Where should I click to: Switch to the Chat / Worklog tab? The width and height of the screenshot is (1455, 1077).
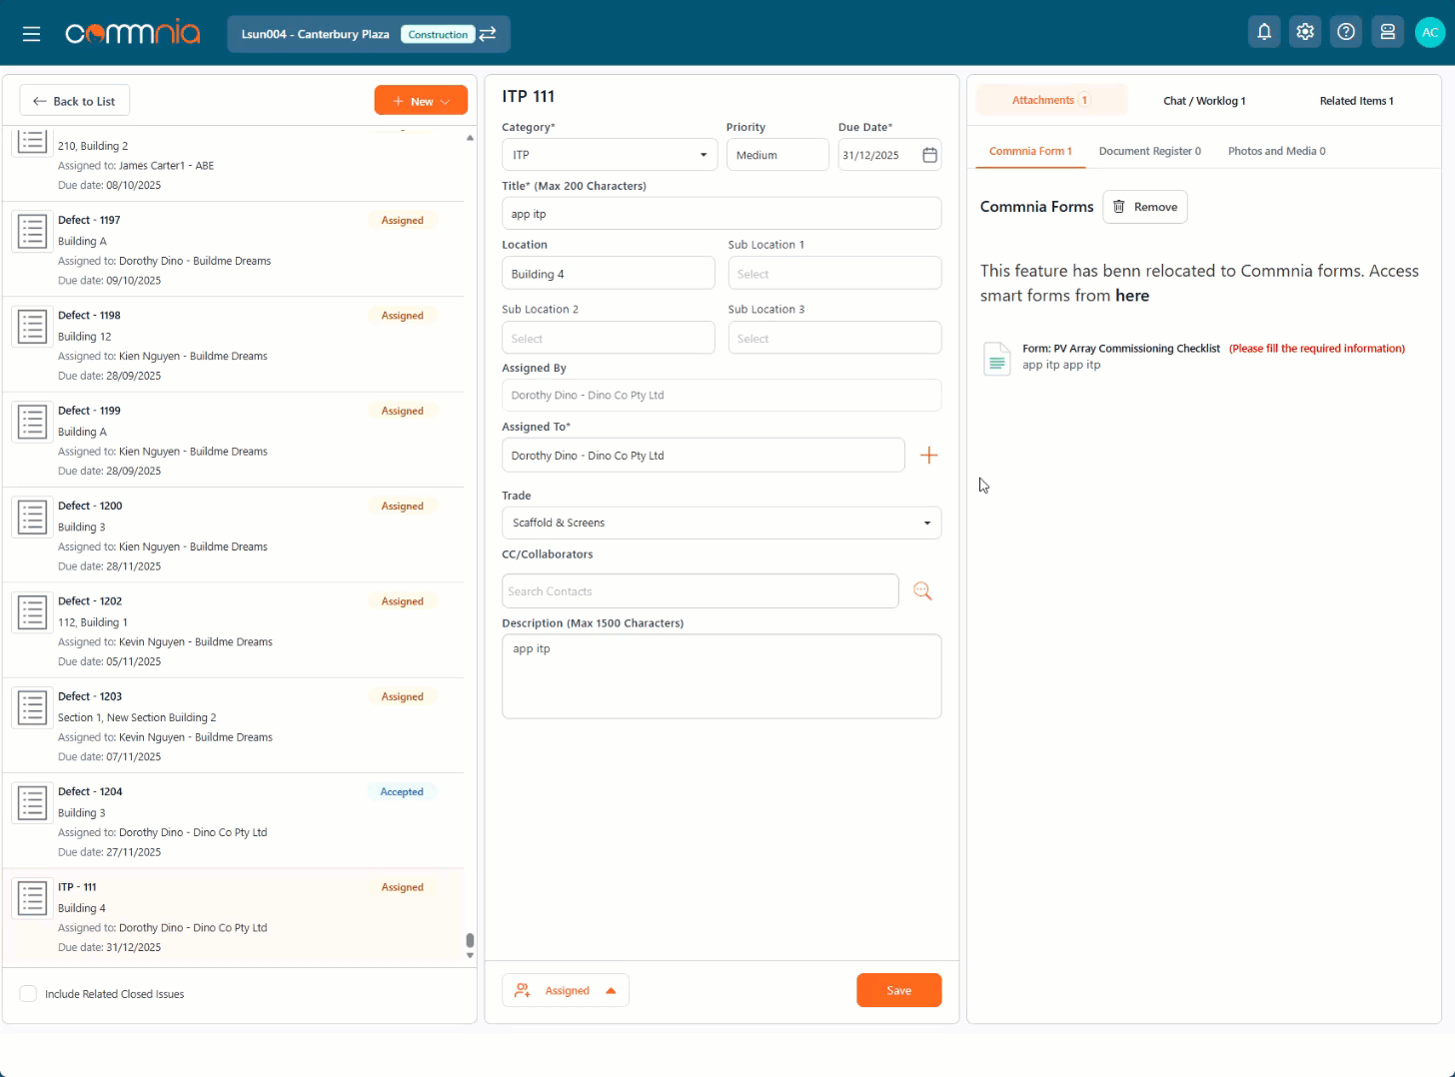(1203, 100)
